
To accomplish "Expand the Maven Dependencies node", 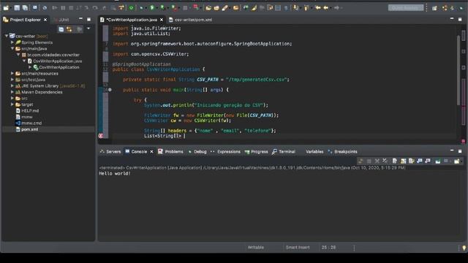I will click(12, 92).
